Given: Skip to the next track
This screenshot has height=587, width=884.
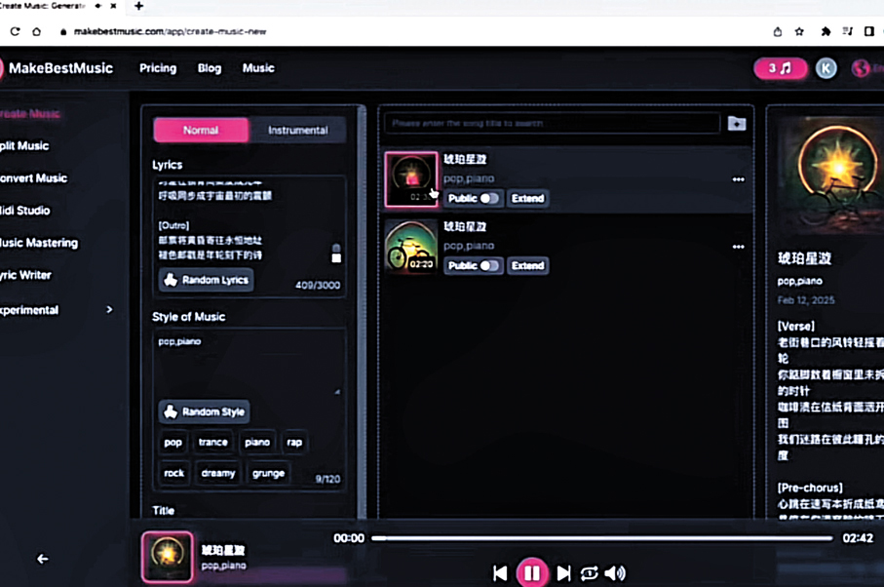Looking at the screenshot, I should tap(563, 573).
